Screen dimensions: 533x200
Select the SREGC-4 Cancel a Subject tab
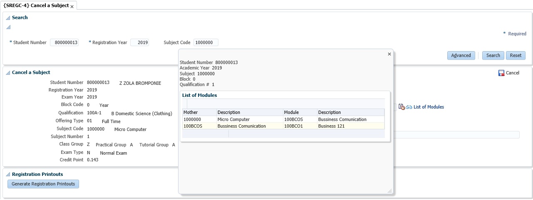click(36, 6)
